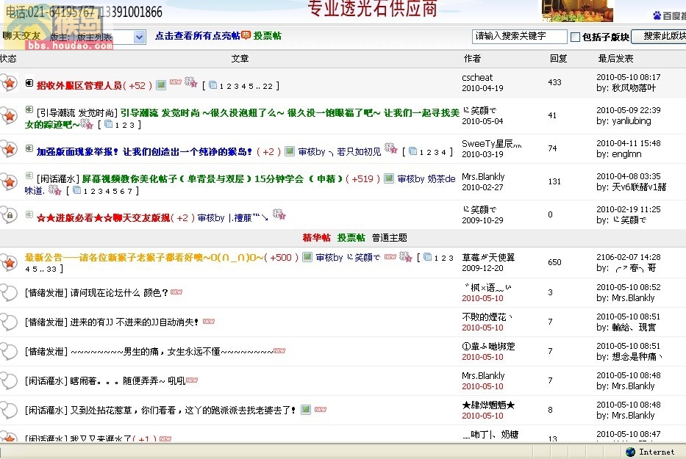Click the speech-bubble icon beside 进来的有JJ thread
The height and width of the screenshot is (459, 686).
(x=8, y=322)
